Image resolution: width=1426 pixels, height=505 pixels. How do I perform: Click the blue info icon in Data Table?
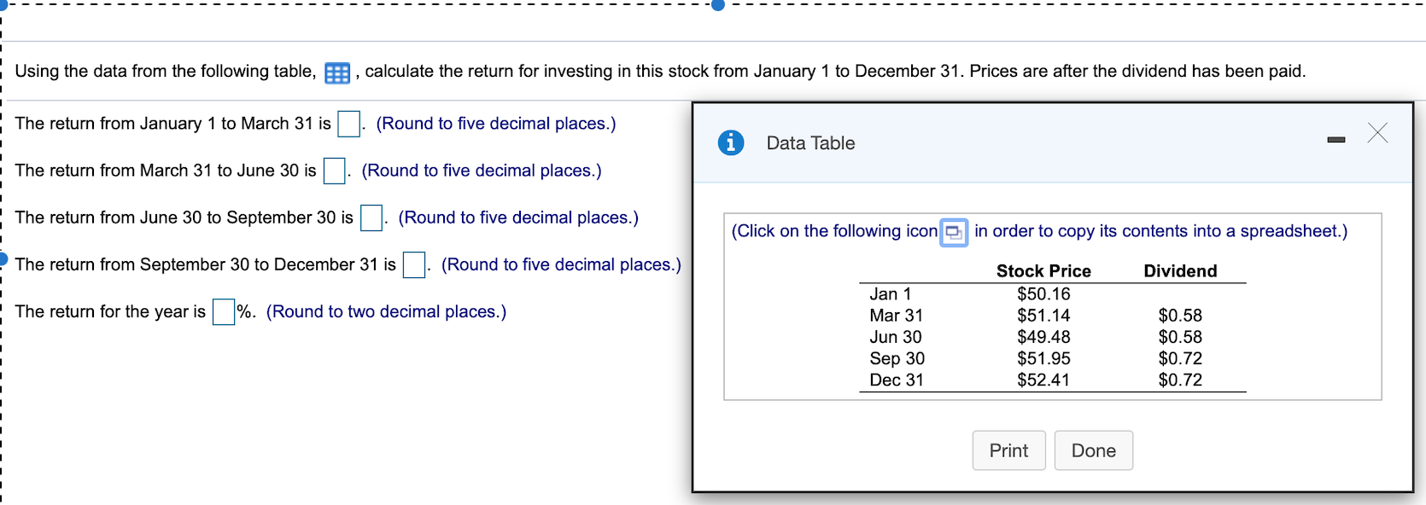tap(731, 142)
